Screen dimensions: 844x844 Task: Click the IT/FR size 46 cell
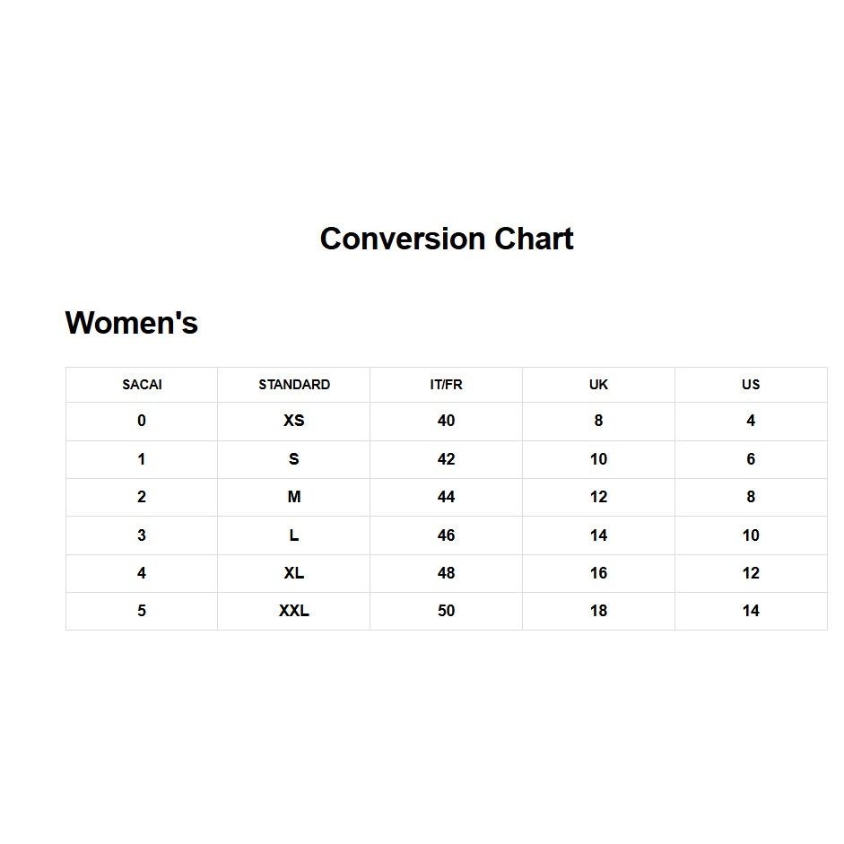447,535
